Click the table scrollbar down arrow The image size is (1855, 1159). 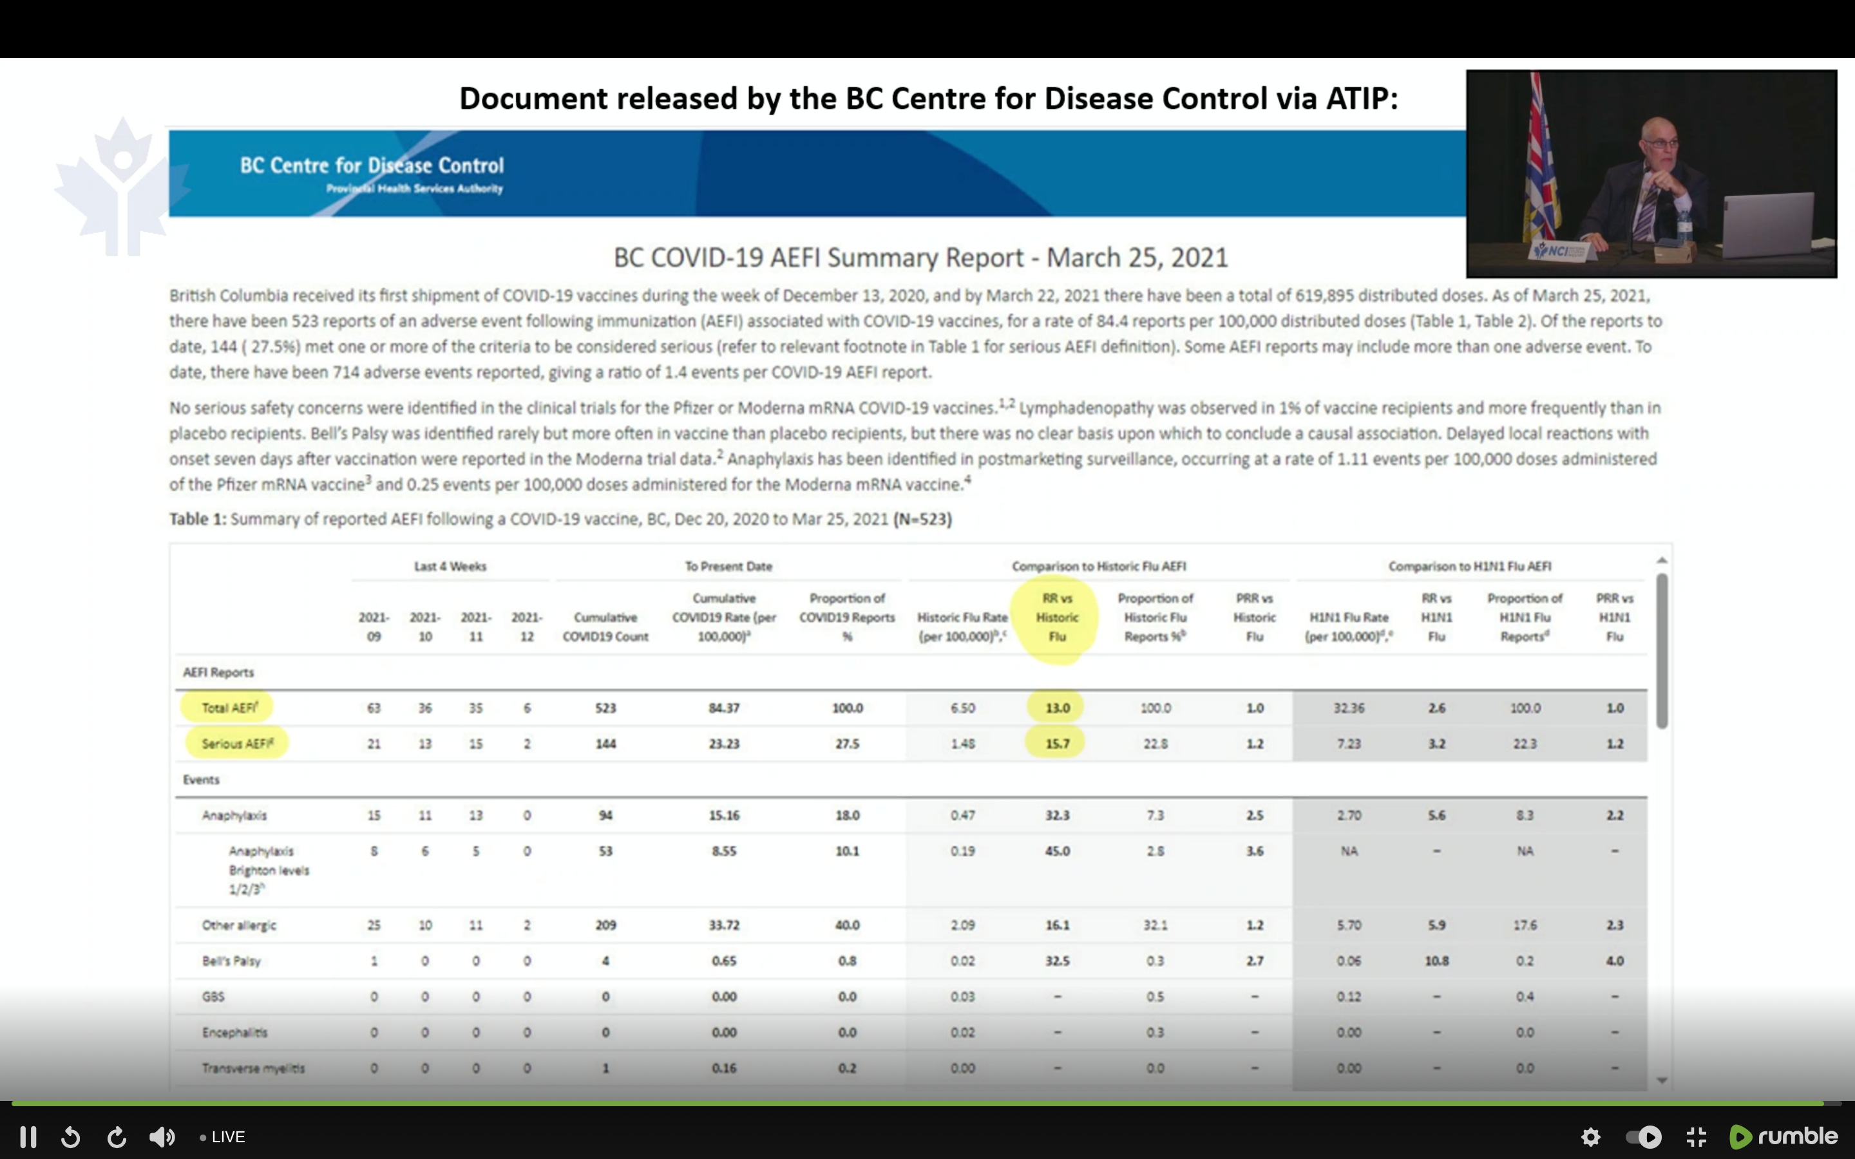point(1662,1081)
